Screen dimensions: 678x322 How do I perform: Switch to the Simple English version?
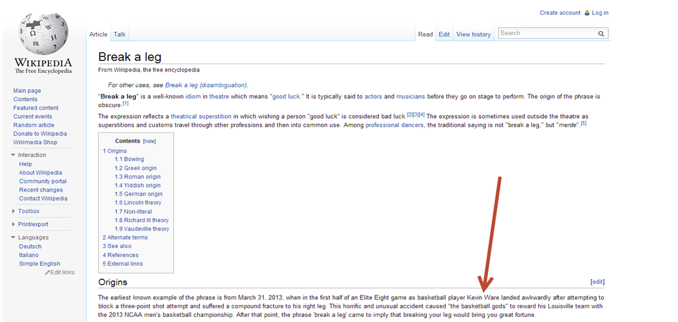[40, 264]
